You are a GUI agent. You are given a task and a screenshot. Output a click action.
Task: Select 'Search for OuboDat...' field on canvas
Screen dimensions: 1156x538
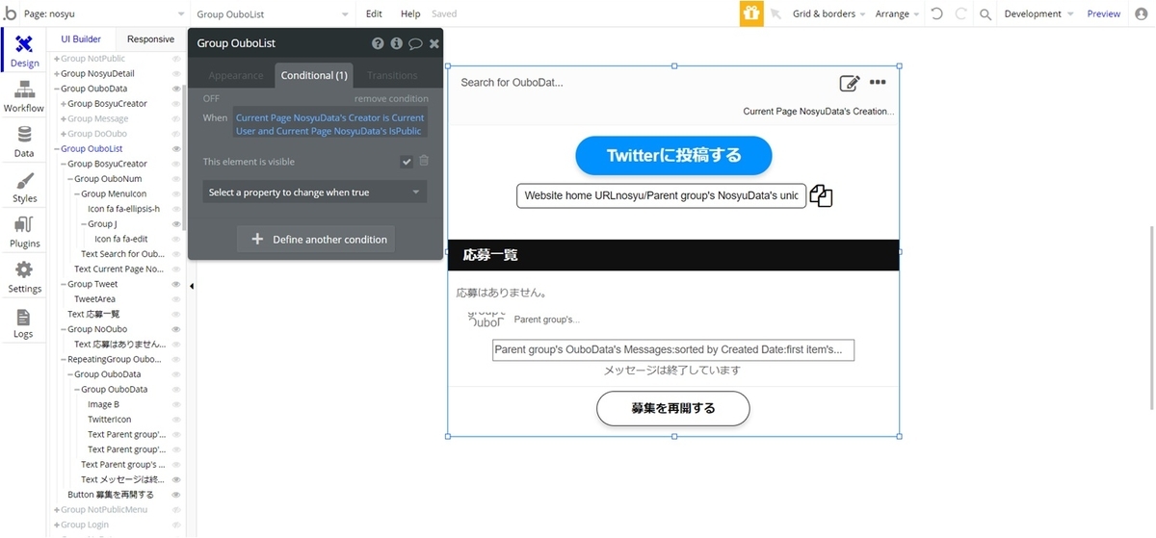512,83
